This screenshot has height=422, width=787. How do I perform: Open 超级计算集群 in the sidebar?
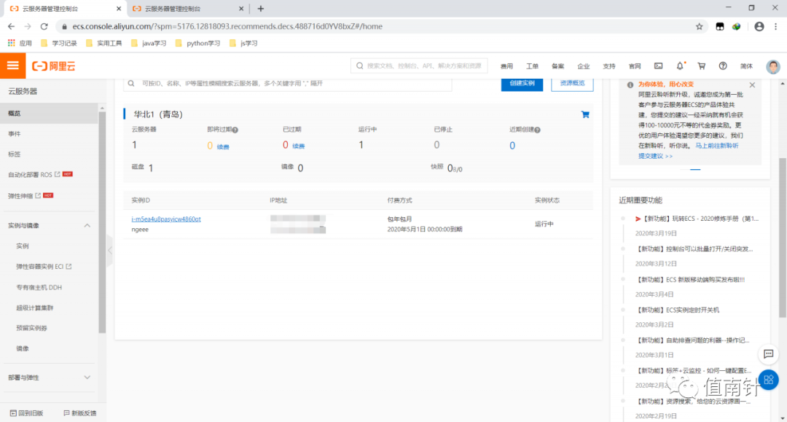coord(35,308)
